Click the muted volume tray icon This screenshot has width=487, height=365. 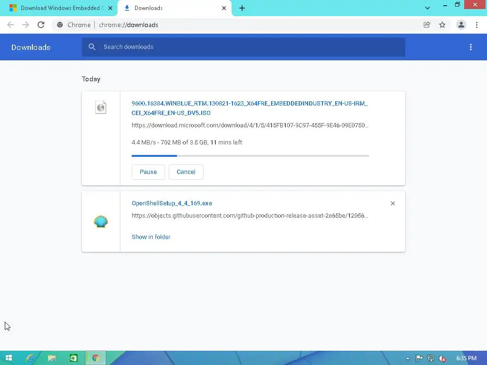442,358
